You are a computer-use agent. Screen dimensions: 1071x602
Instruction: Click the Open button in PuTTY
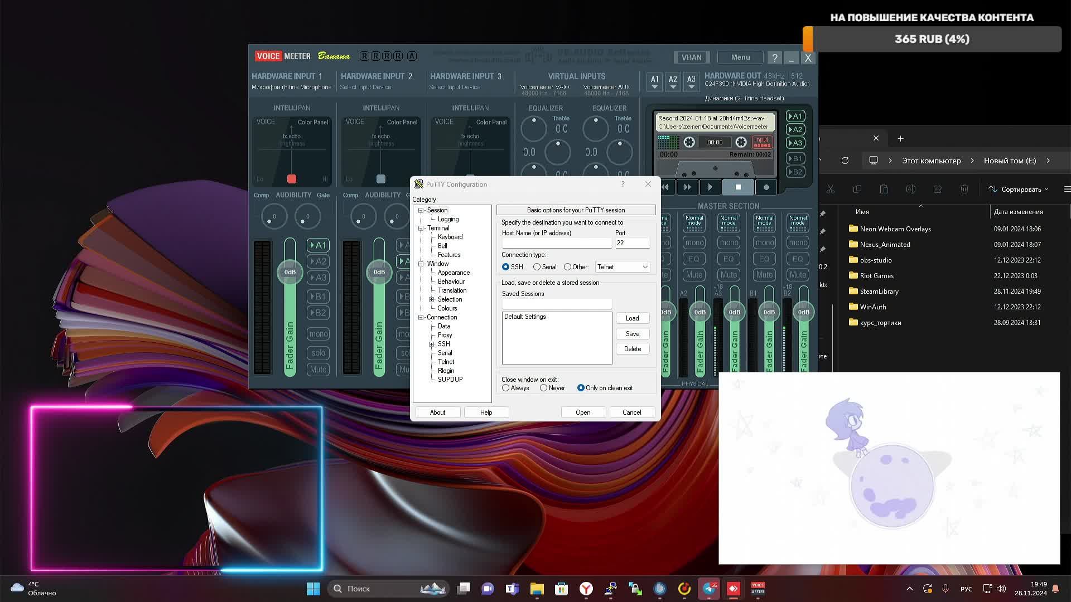(x=583, y=412)
